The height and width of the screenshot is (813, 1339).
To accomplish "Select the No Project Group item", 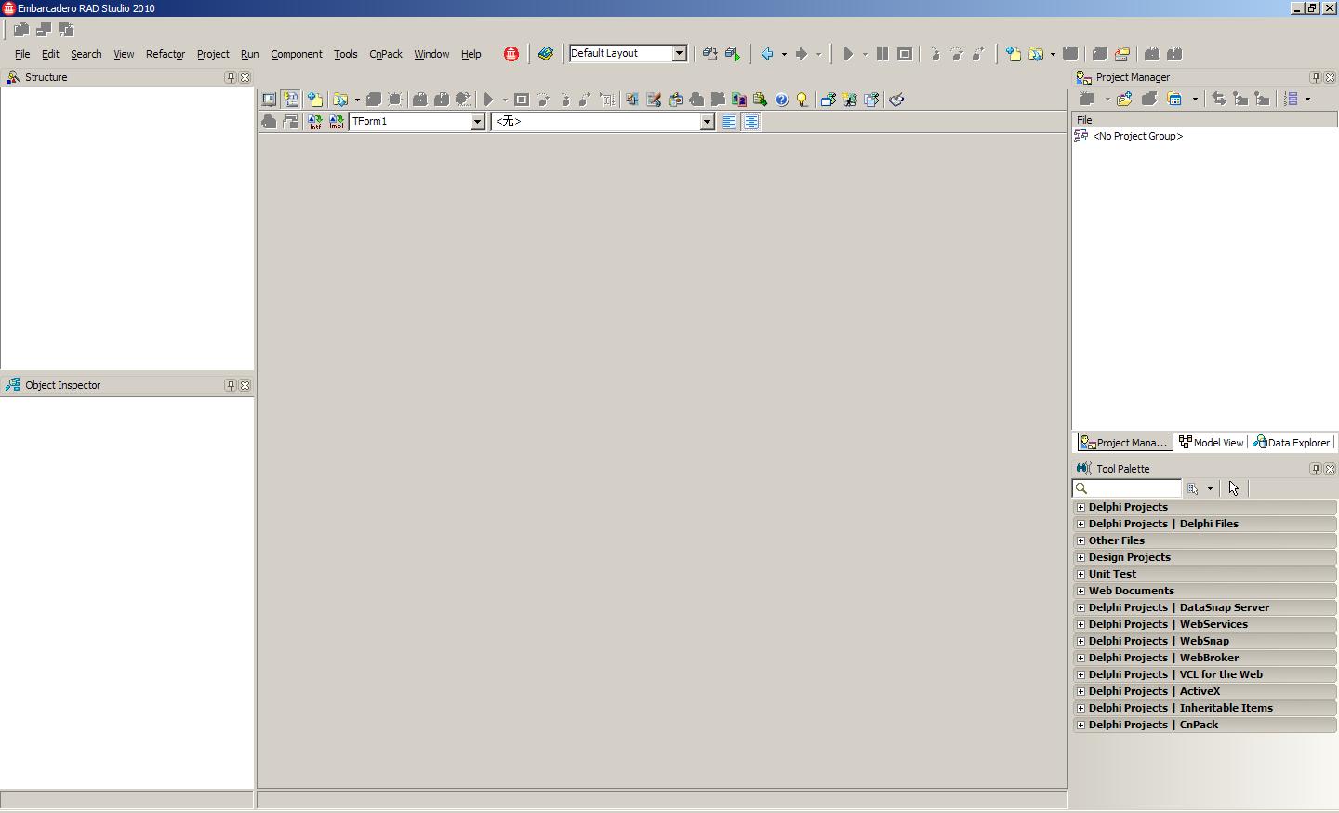I will click(1137, 136).
